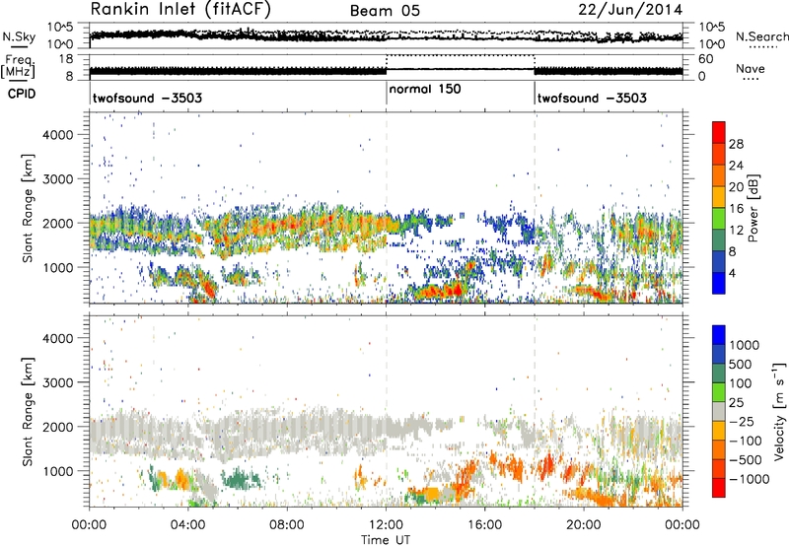
Task: Click the 'Velocity [m s⁻¹]' color bar label
Action: (x=778, y=411)
